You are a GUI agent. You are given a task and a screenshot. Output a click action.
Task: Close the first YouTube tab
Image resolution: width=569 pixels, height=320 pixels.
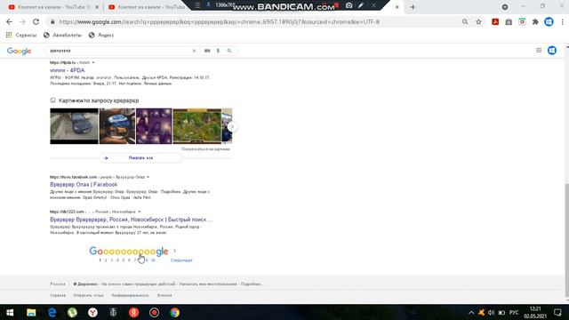[x=97, y=7]
